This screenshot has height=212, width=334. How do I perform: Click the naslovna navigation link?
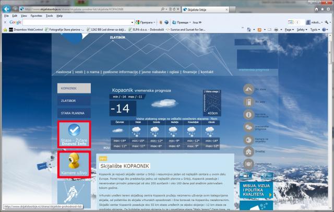tap(64, 72)
